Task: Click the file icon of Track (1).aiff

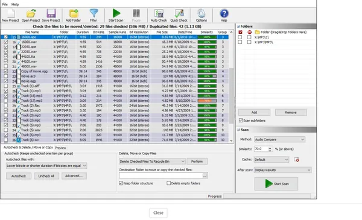Action: (19, 86)
